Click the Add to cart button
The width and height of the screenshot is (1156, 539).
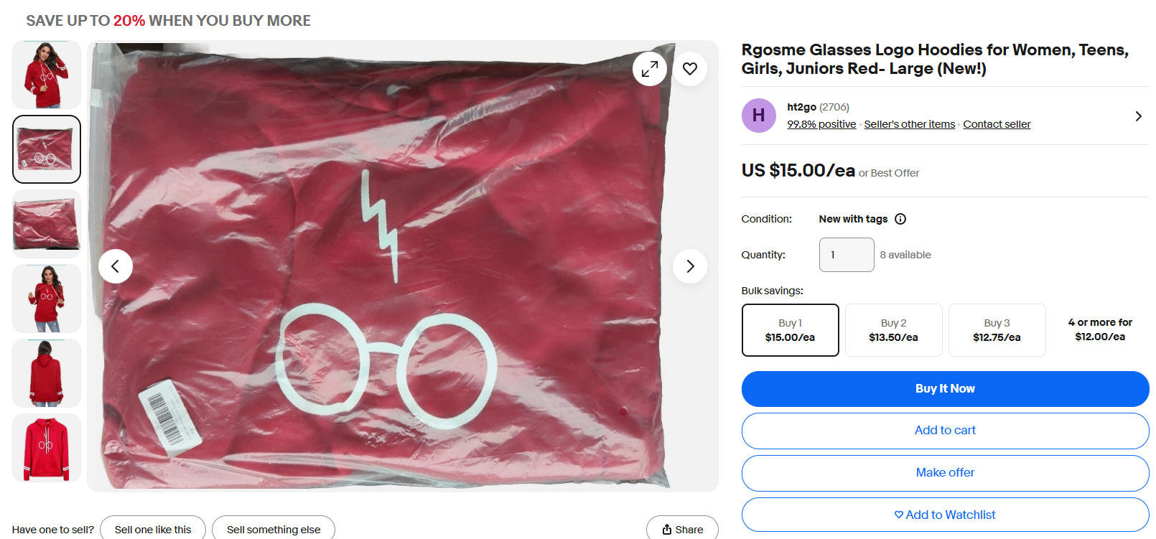[x=945, y=430]
